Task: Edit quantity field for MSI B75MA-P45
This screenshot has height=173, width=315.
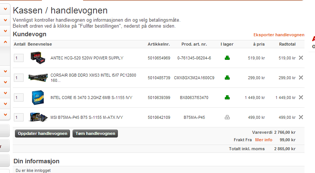Action: [x=19, y=117]
